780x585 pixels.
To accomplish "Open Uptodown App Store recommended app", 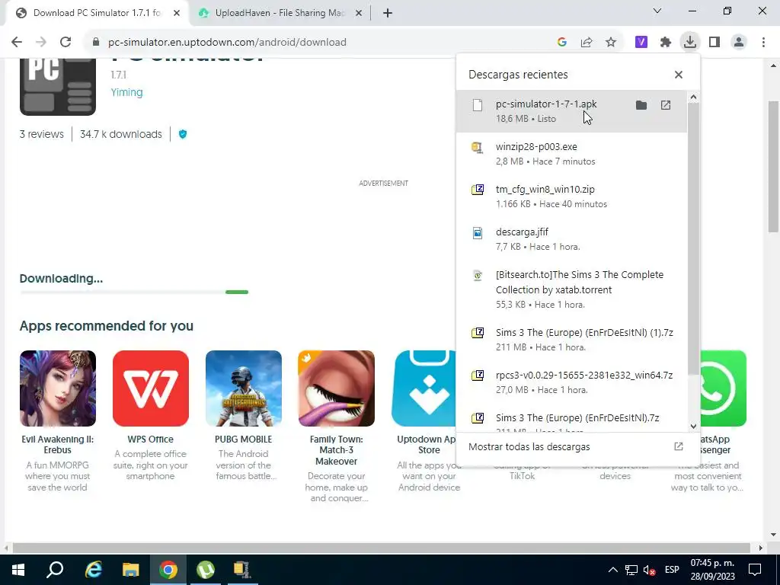I will coord(424,388).
